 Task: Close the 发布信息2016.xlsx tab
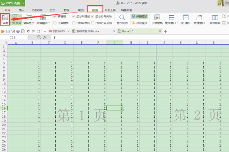(x=114, y=31)
